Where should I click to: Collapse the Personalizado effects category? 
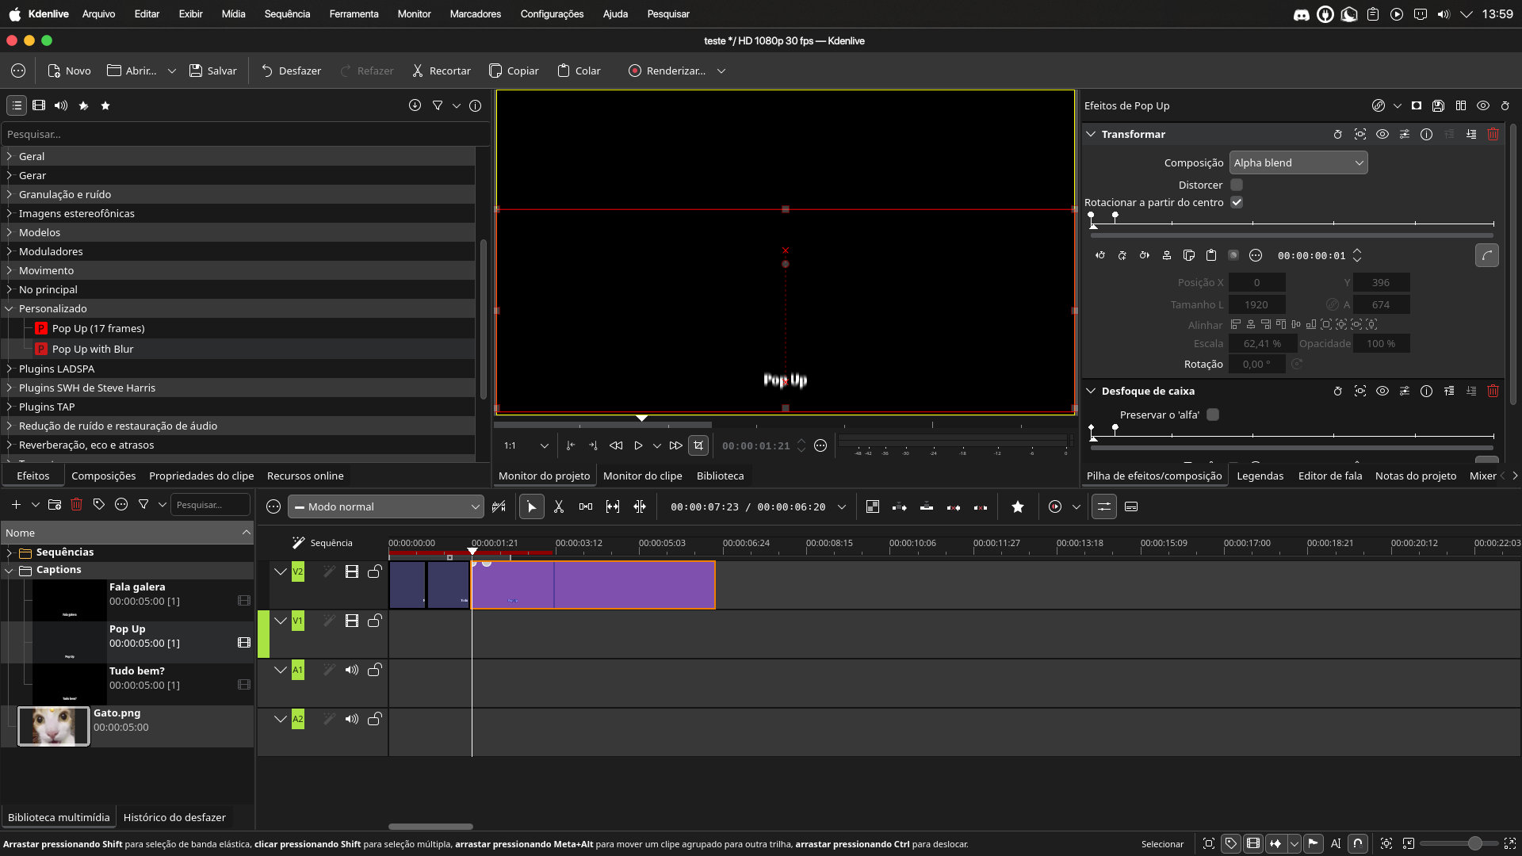point(10,308)
